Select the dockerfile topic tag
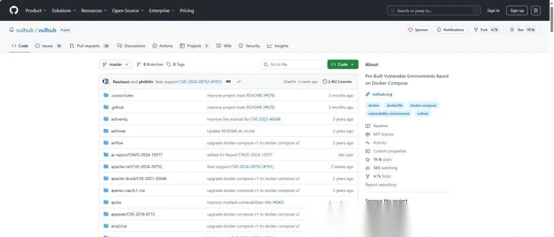The height and width of the screenshot is (237, 554). (x=394, y=105)
